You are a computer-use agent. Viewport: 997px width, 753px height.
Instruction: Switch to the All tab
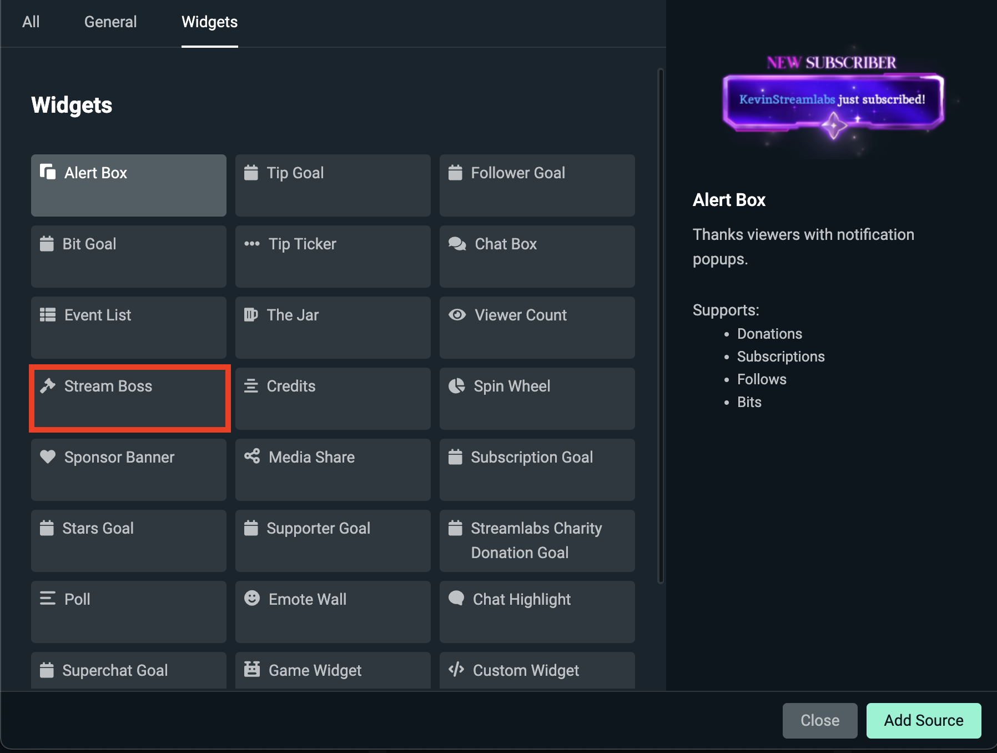31,22
